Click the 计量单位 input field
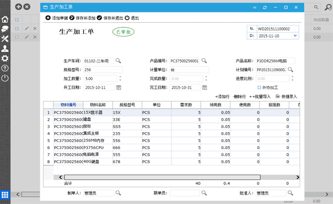The width and height of the screenshot is (333, 204). (x=189, y=70)
